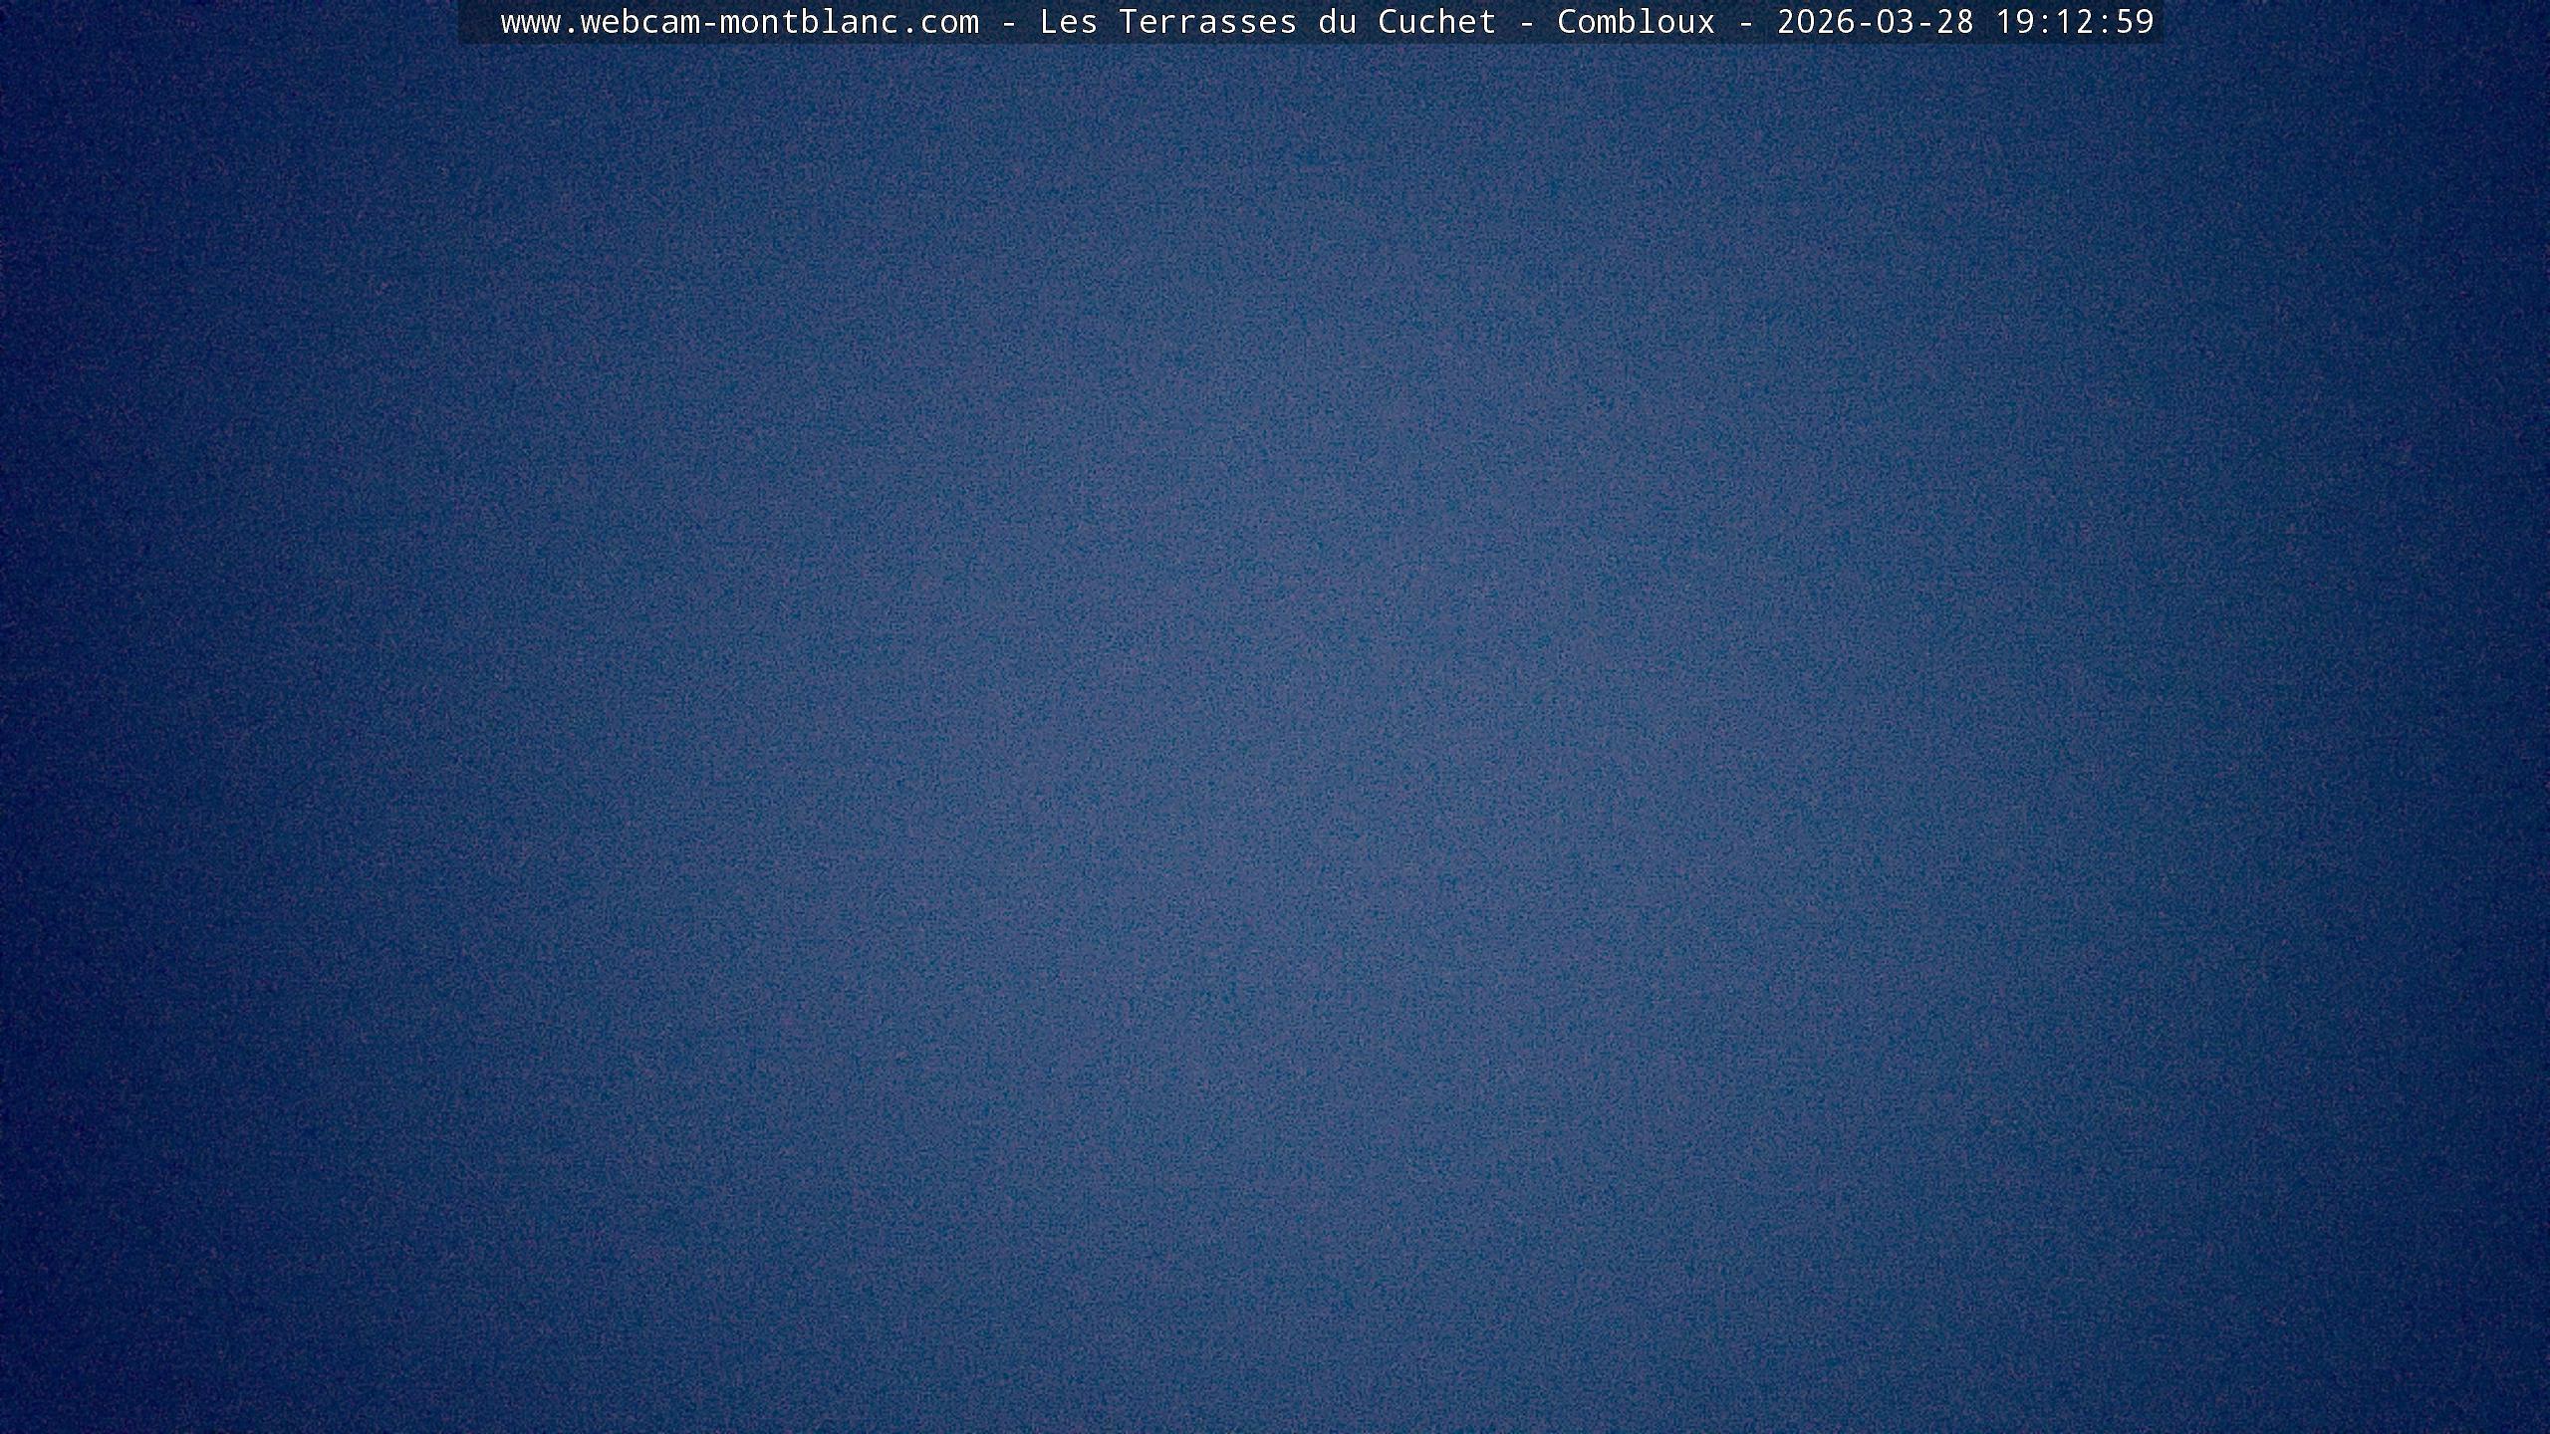2550x1434 pixels.
Task: Click the month "03" in the date
Action: click(1895, 22)
